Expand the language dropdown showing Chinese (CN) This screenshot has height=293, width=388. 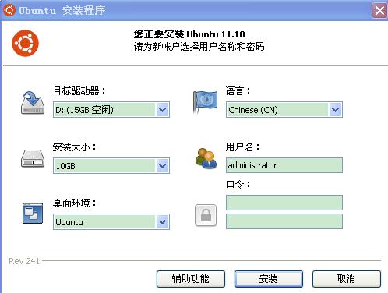[x=284, y=110]
